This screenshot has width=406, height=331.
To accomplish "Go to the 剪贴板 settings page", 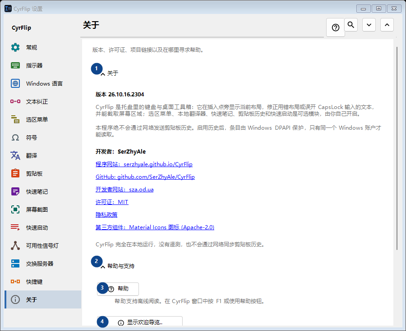I will click(43, 173).
